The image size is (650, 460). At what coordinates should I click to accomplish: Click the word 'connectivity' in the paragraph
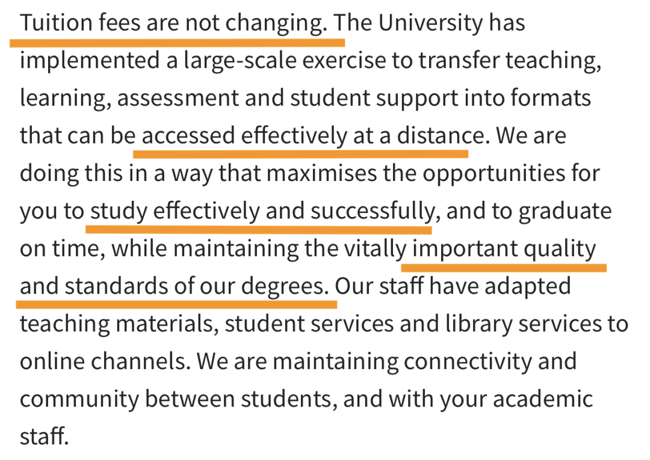pos(468,362)
